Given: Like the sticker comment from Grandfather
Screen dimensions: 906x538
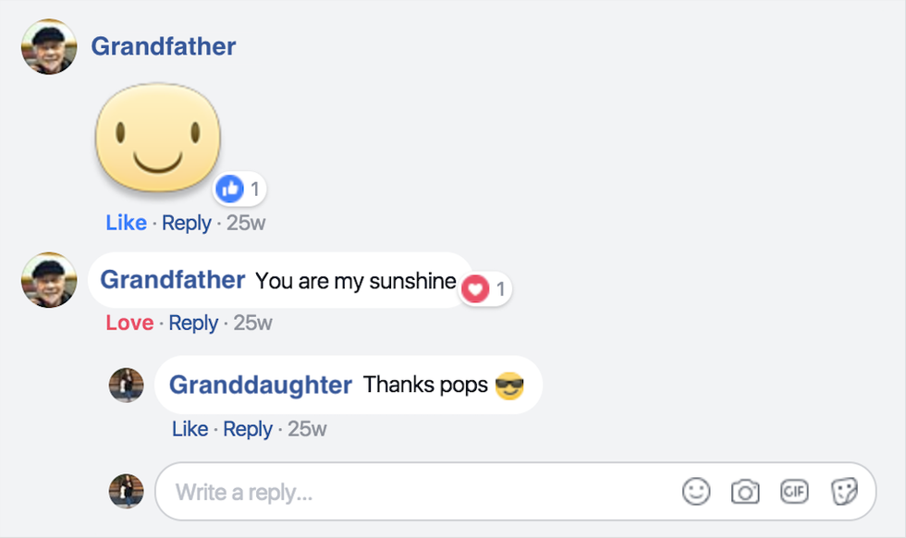Looking at the screenshot, I should pyautogui.click(x=127, y=222).
